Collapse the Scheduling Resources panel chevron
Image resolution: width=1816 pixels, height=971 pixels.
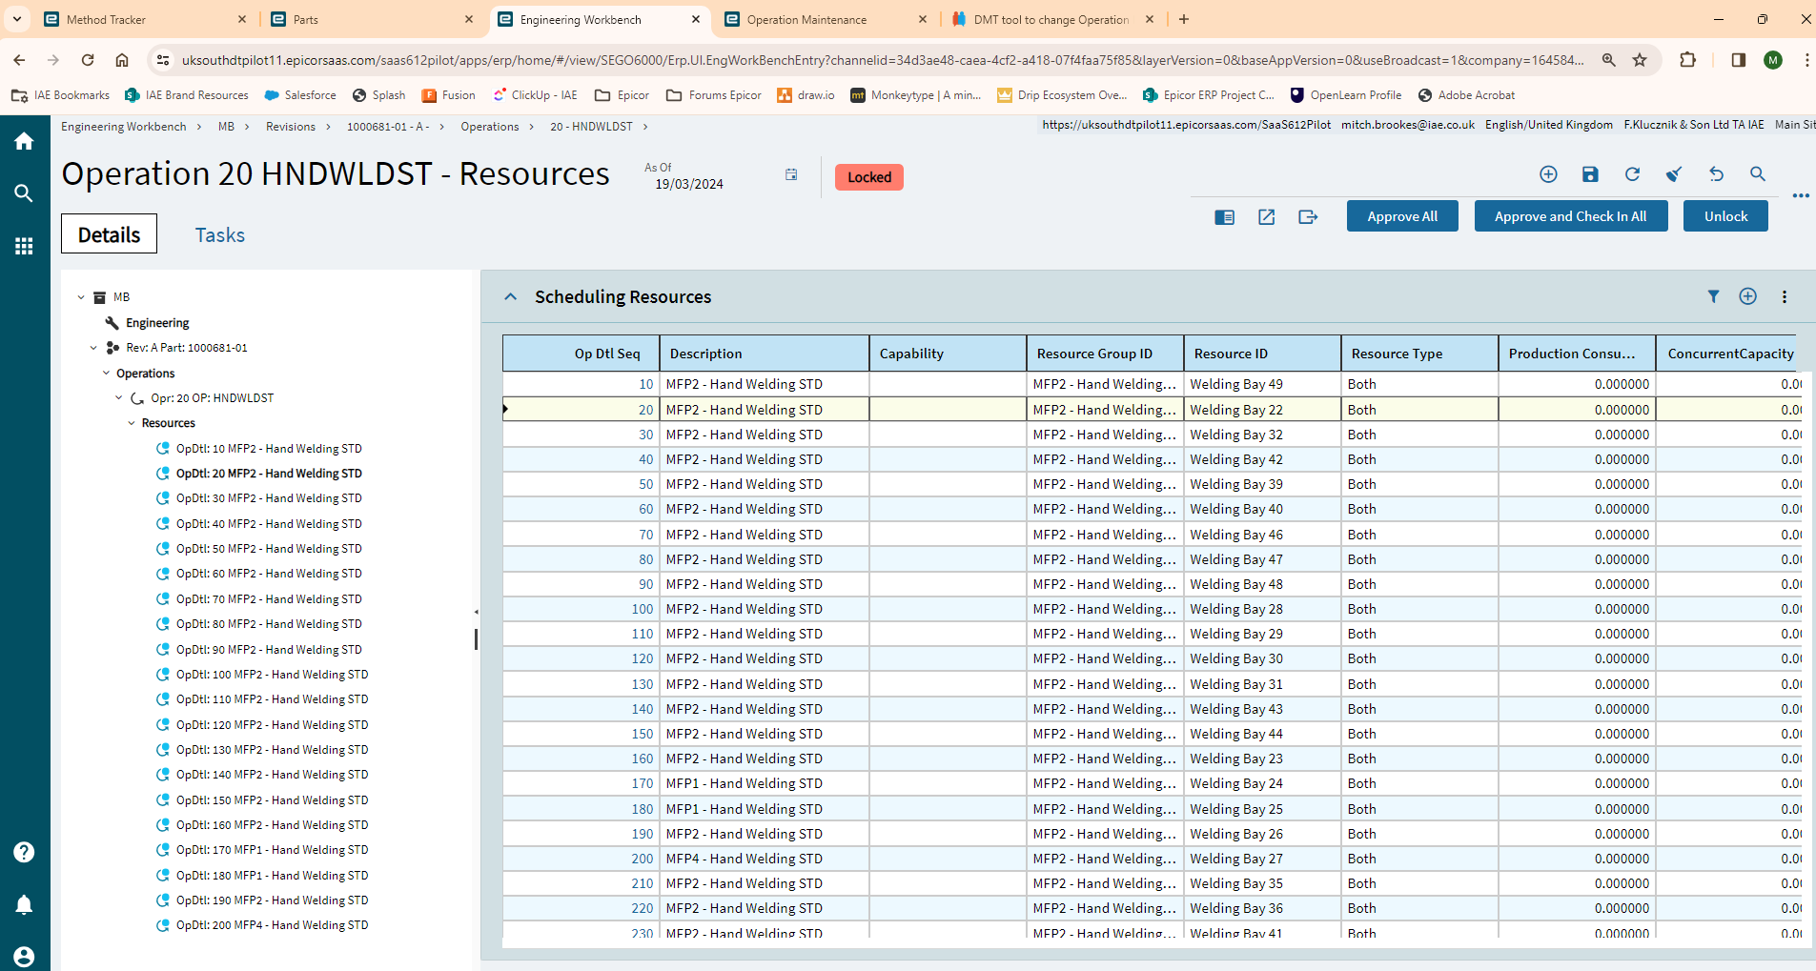[x=511, y=295]
